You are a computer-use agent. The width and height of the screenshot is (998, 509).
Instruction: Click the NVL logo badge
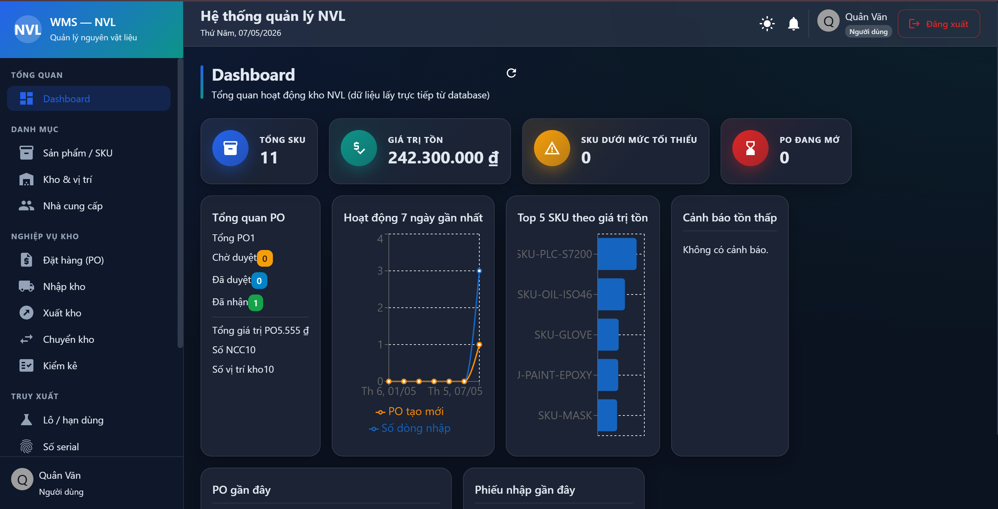tap(27, 29)
